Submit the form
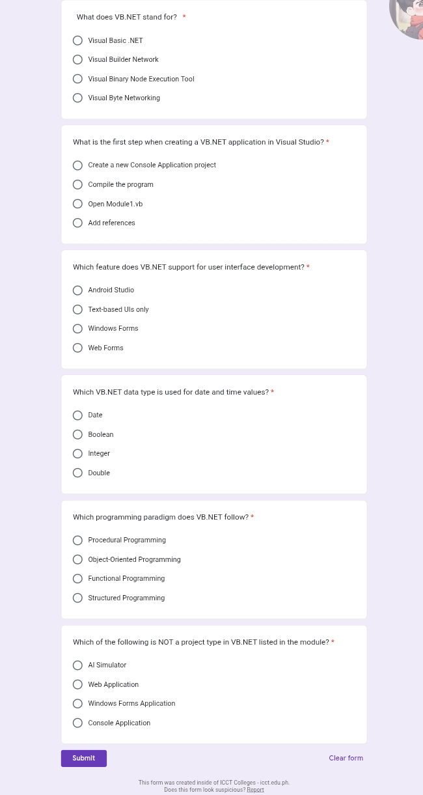 [x=84, y=759]
